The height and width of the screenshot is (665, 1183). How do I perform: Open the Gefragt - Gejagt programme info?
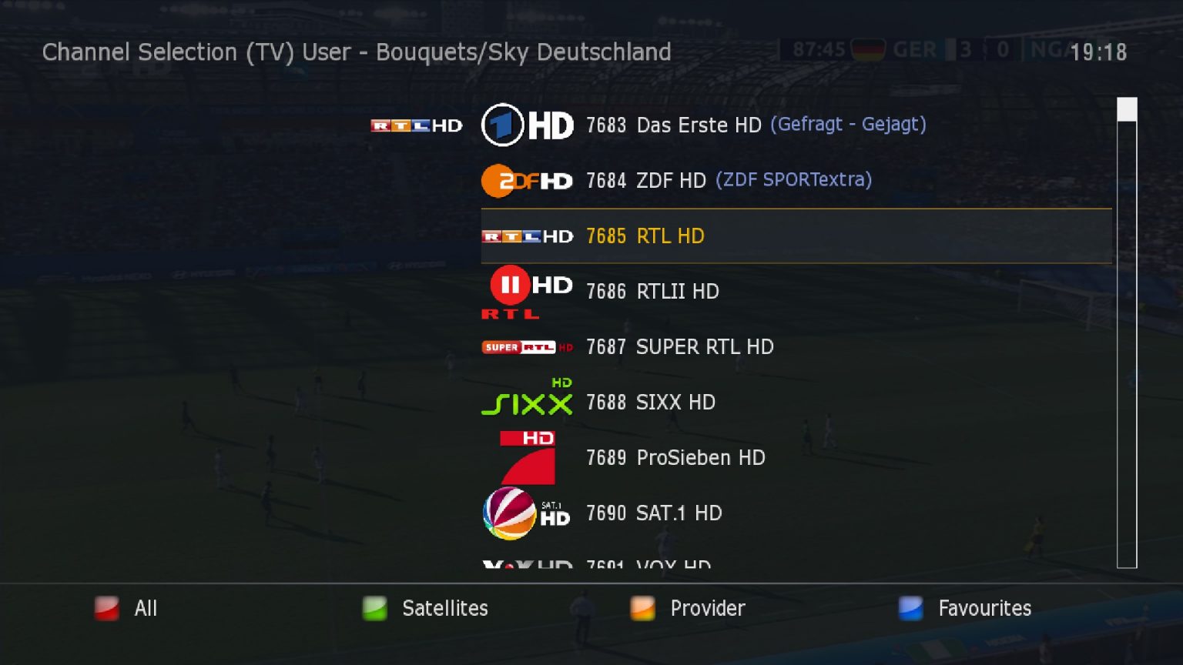pos(848,124)
